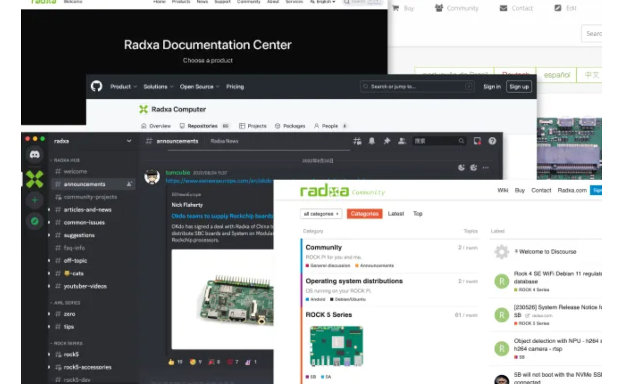The image size is (622, 384).
Task: Click the wiki Buy cart icon
Action: click(x=396, y=8)
